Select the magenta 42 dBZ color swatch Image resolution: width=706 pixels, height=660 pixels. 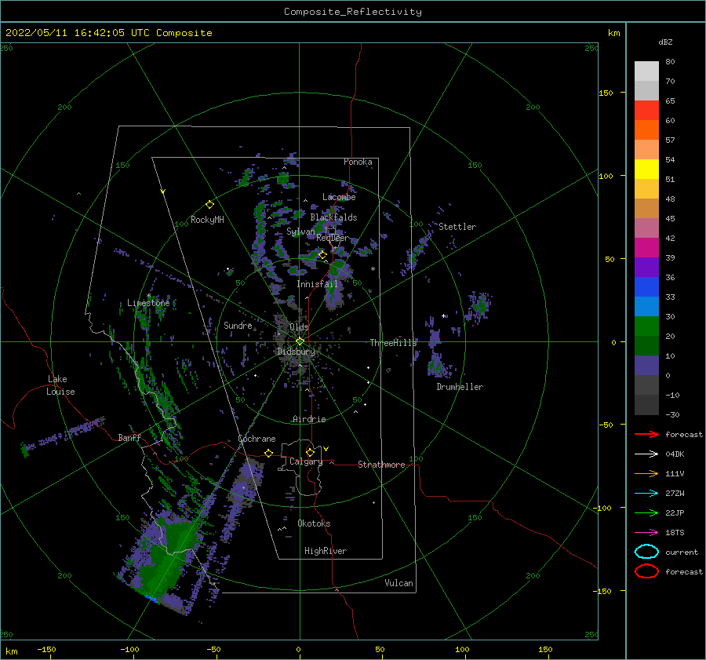(646, 247)
